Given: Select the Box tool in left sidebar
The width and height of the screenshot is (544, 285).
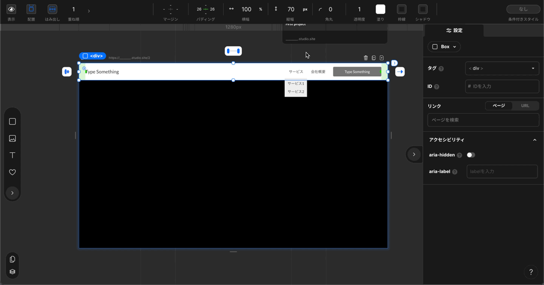Looking at the screenshot, I should (12, 122).
